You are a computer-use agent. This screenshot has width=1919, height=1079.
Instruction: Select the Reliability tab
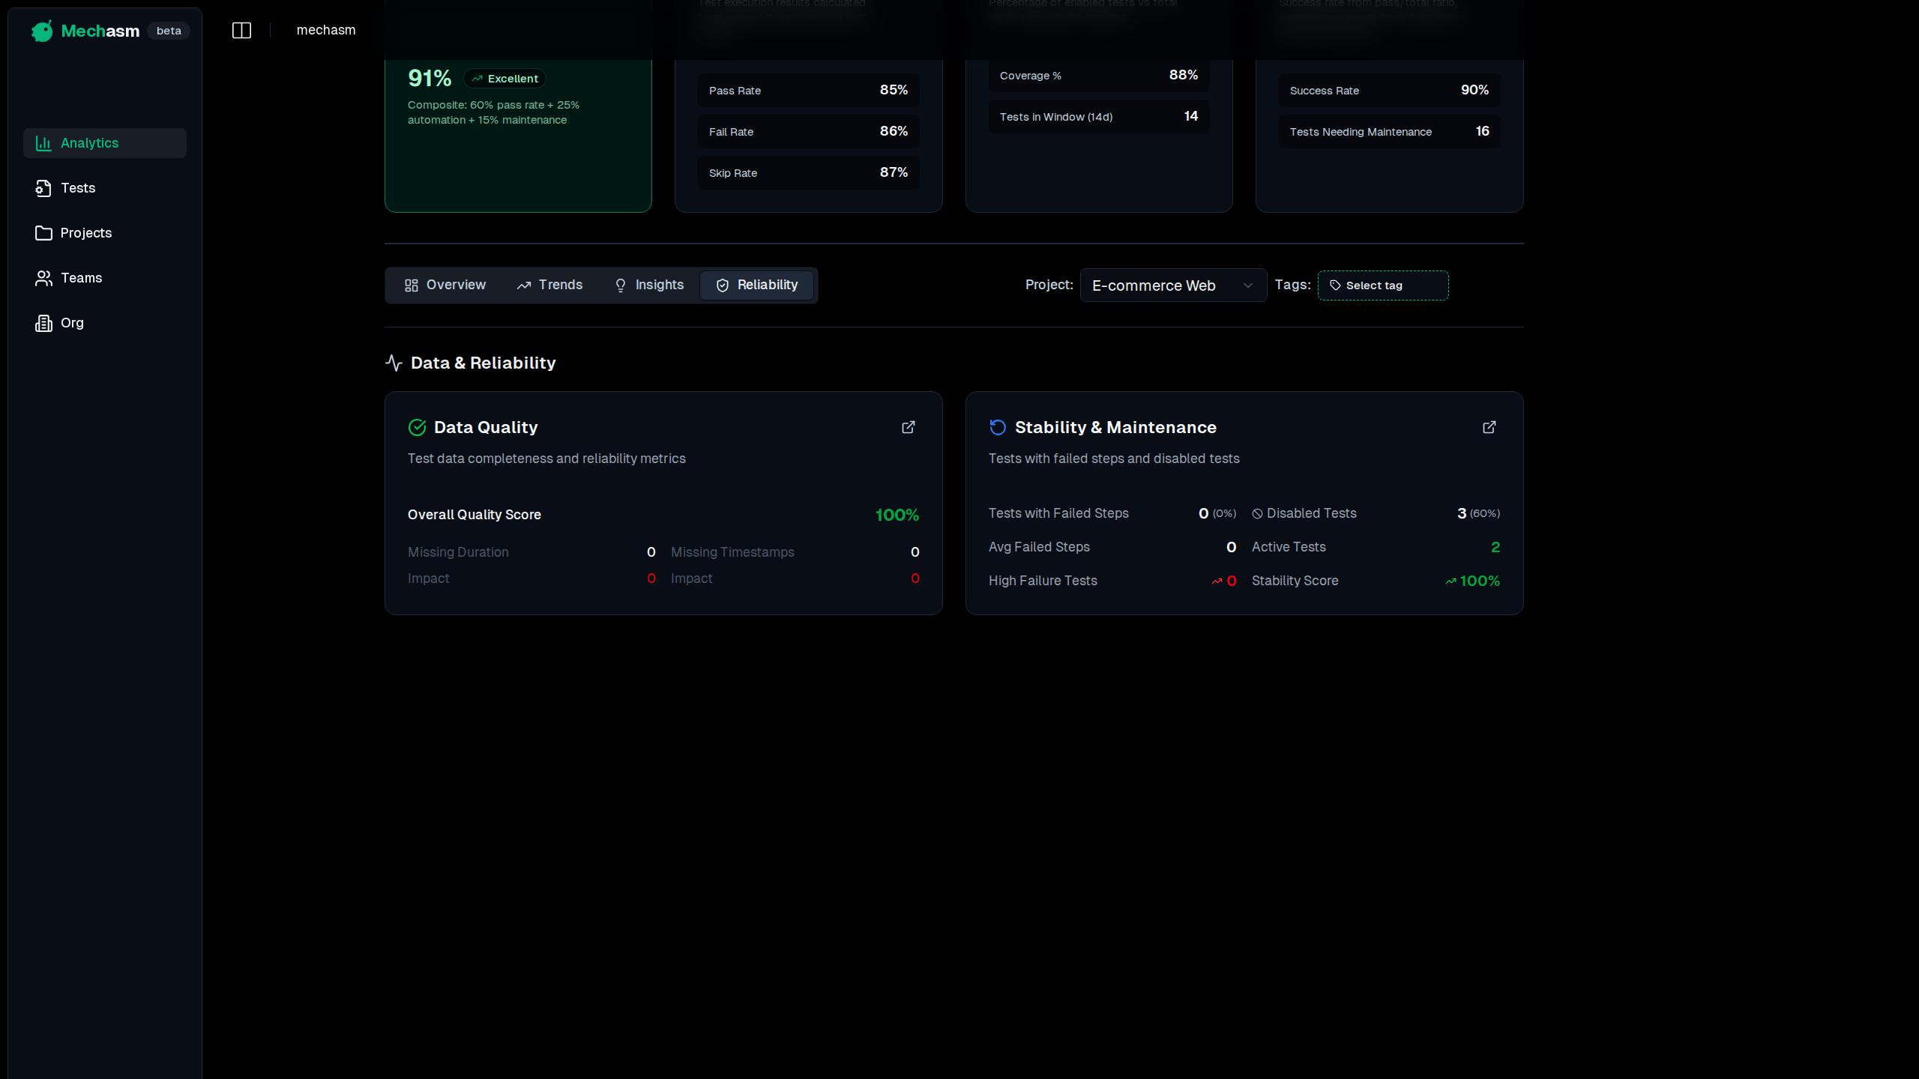click(757, 285)
